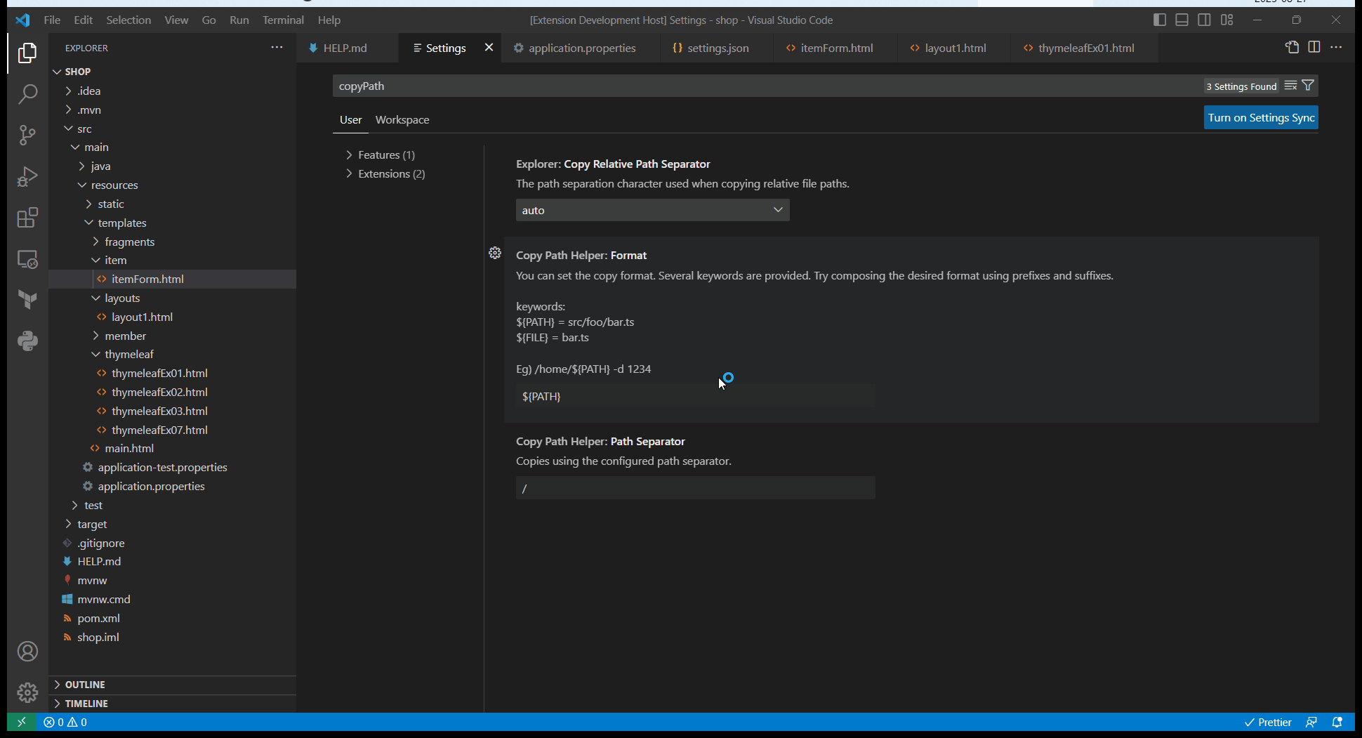Image resolution: width=1362 pixels, height=738 pixels.
Task: Open layout1.html in the explorer
Action: point(172,317)
